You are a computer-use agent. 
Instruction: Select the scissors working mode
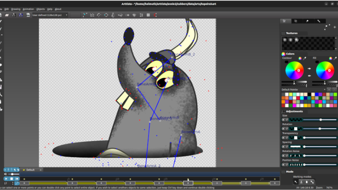click(301, 182)
